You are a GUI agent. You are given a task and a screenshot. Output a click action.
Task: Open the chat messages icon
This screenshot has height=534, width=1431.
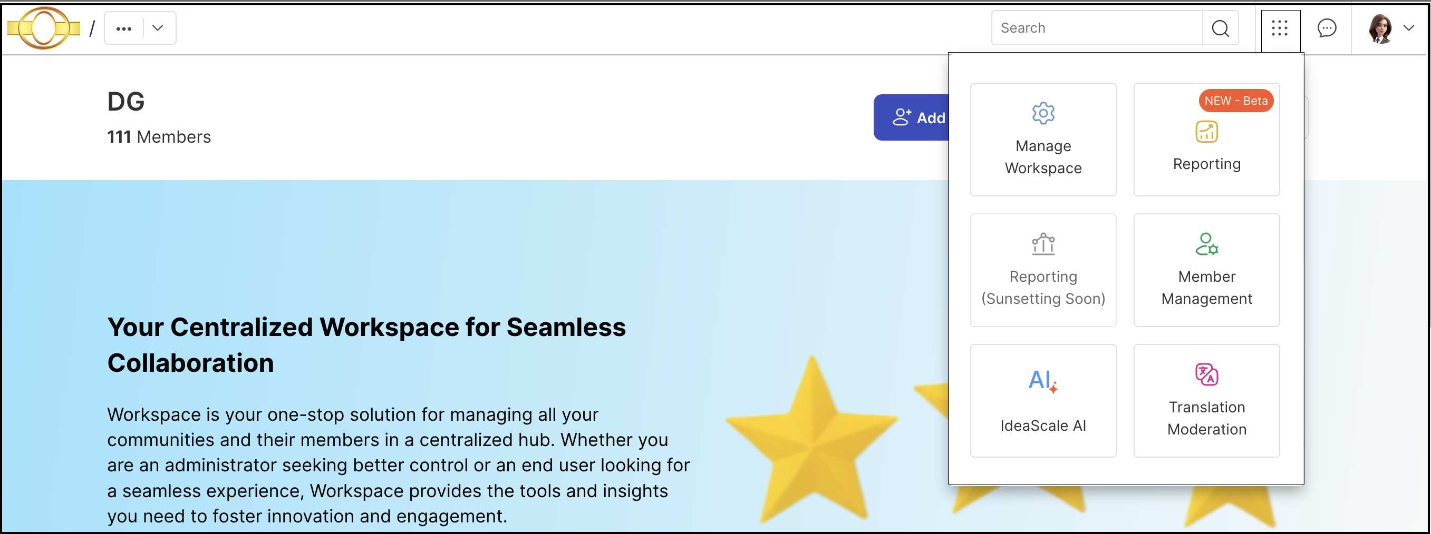coord(1326,28)
